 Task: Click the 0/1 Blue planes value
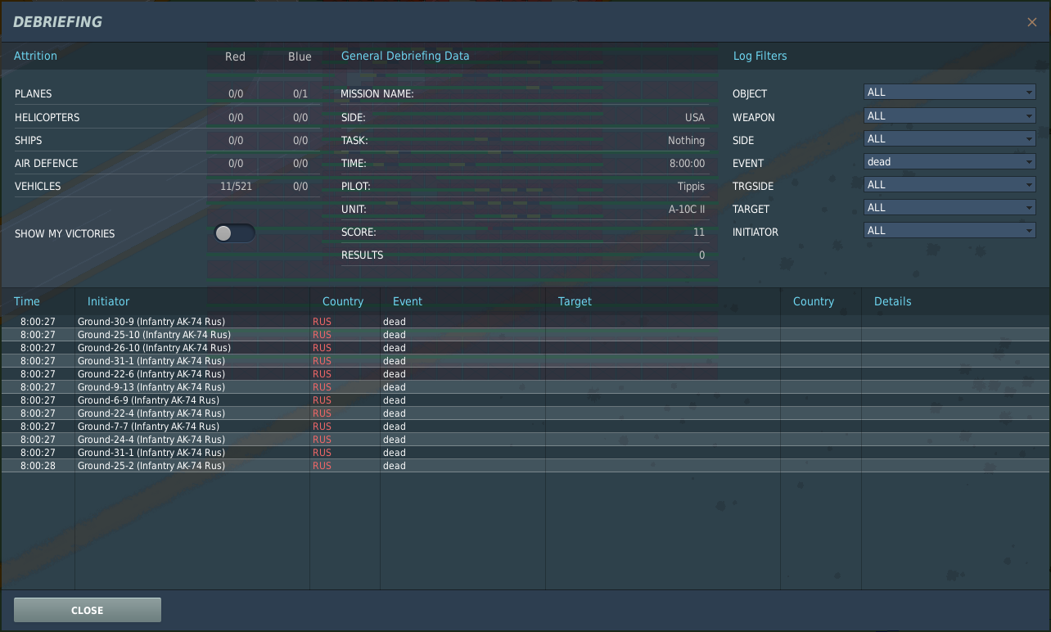click(300, 94)
